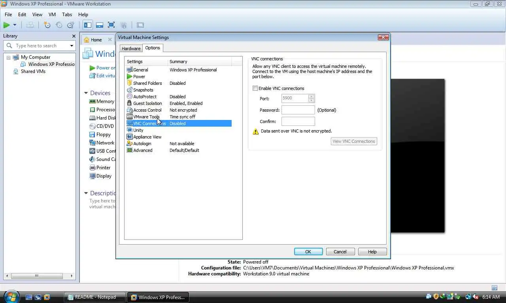This screenshot has height=303, width=506.
Task: Select Access Control in settings list
Action: tap(147, 110)
